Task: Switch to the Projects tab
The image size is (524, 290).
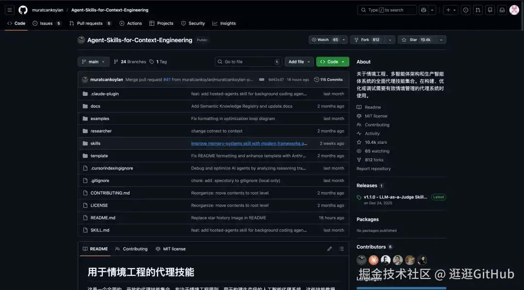Action: coord(162,23)
